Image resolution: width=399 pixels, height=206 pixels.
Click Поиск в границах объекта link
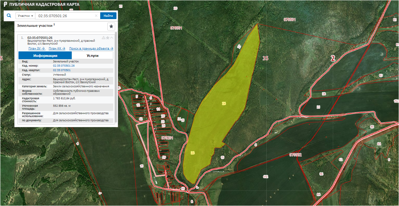(x=91, y=49)
